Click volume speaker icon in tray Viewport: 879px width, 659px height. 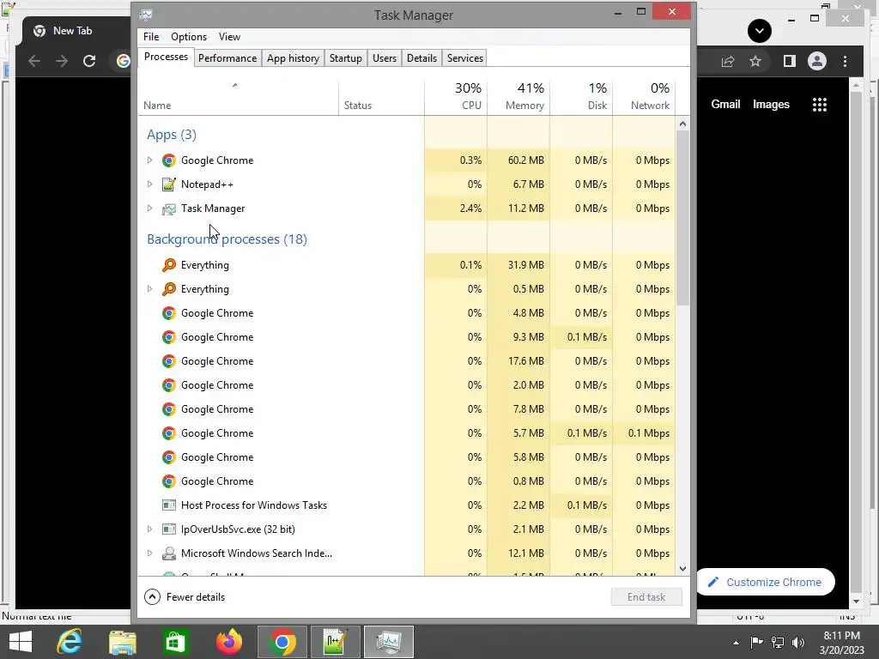798,643
